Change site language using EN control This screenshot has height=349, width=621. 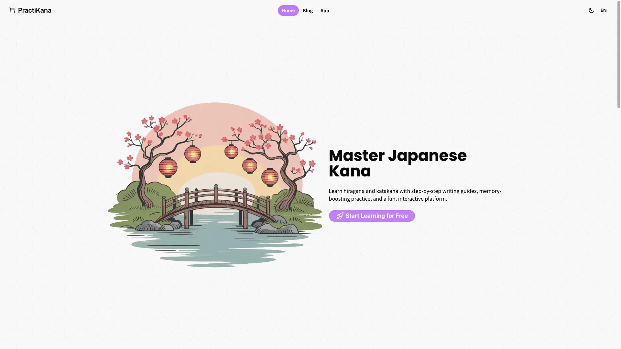(x=604, y=10)
